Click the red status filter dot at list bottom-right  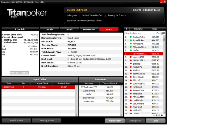pyautogui.click(x=162, y=115)
